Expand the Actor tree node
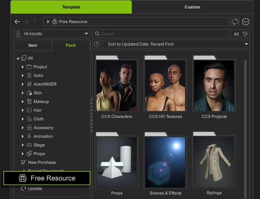 click(x=23, y=76)
